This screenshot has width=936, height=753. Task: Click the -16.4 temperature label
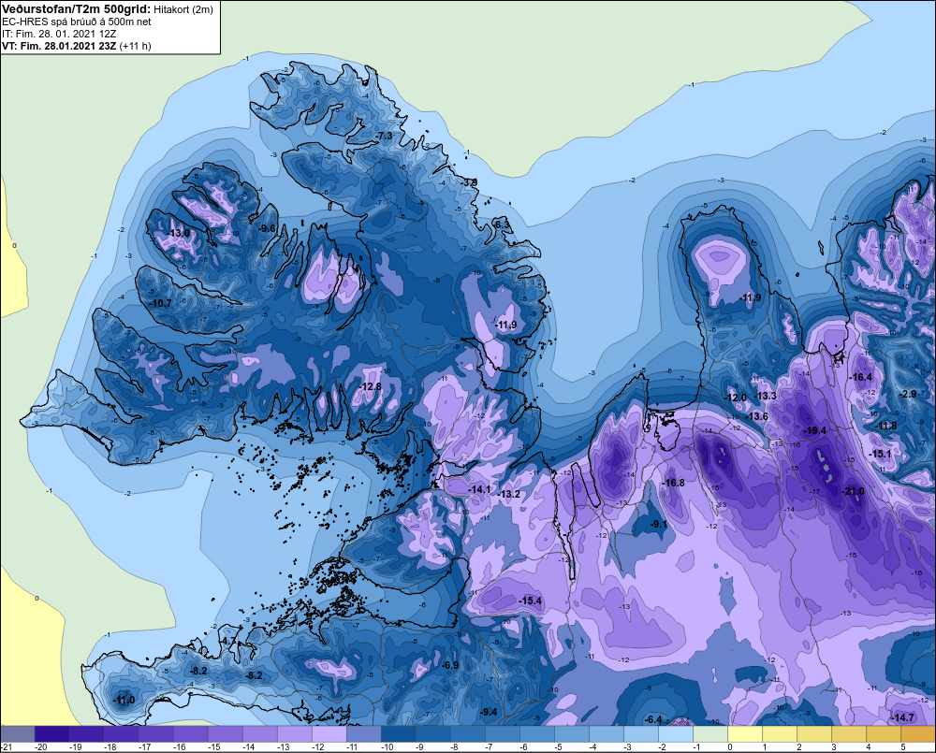(861, 377)
